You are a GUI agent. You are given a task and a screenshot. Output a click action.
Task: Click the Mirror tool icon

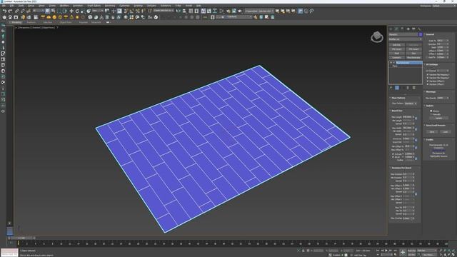[178, 11]
